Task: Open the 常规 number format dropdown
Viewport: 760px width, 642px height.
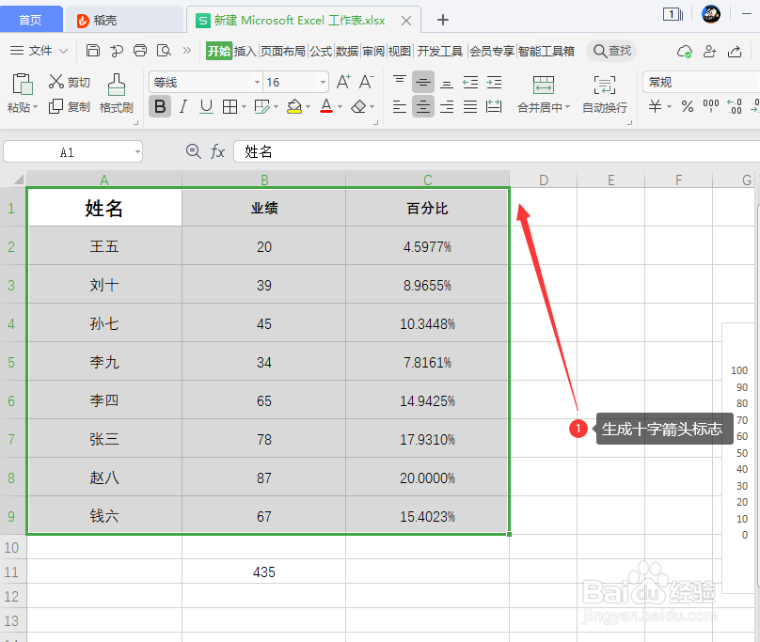Action: tap(699, 83)
